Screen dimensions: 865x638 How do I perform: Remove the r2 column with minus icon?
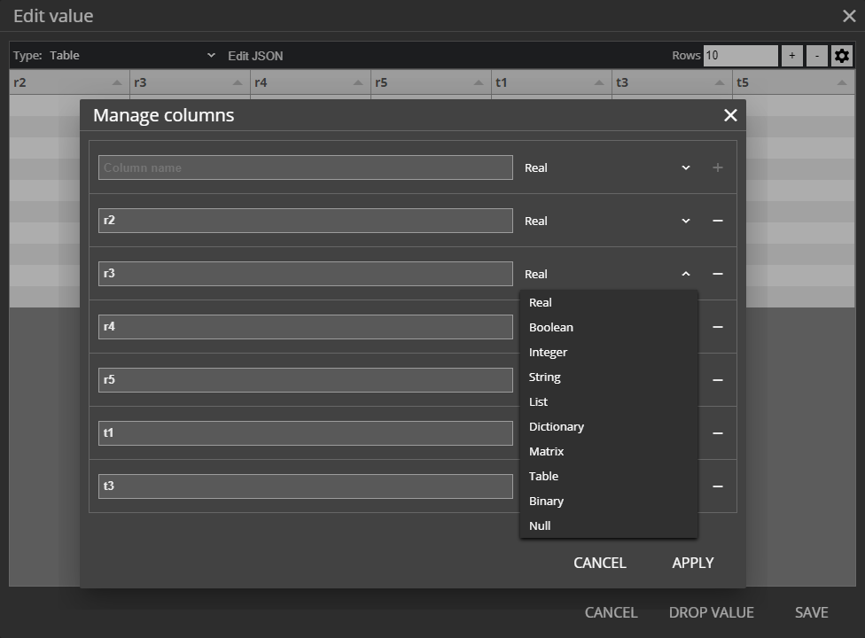click(718, 221)
